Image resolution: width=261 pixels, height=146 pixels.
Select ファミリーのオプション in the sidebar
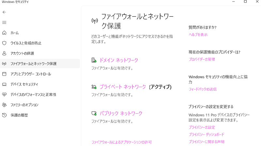pyautogui.click(x=40, y=105)
